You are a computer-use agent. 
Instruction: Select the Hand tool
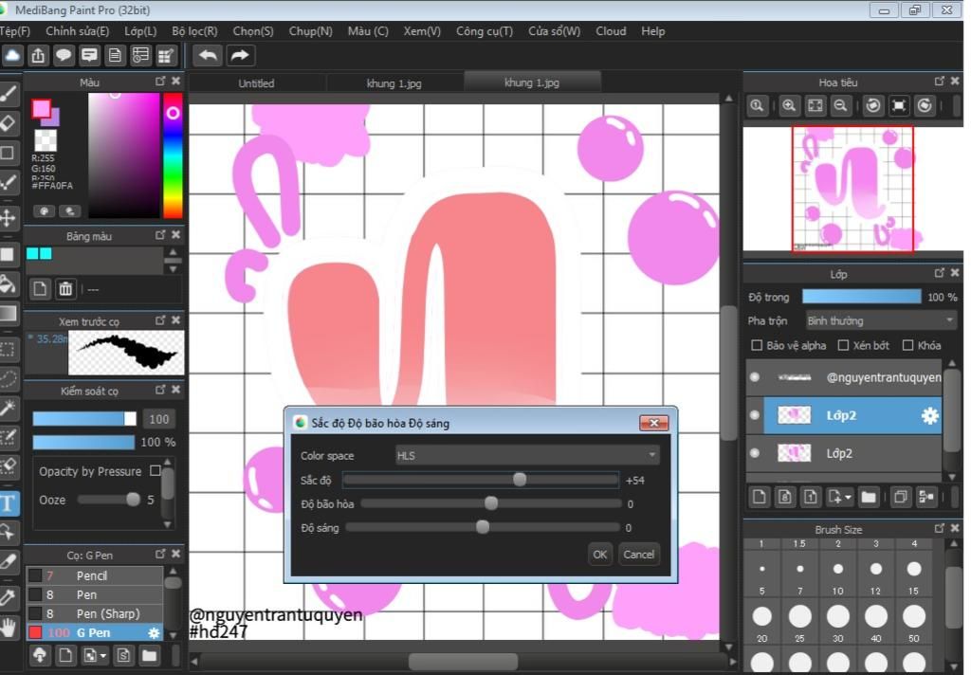click(x=8, y=628)
